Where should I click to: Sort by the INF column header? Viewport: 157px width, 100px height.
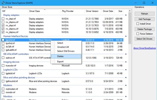click(15, 11)
